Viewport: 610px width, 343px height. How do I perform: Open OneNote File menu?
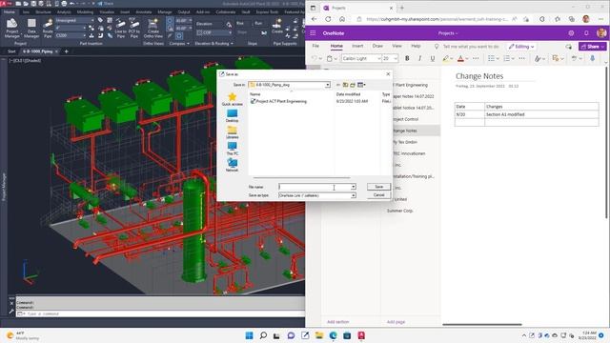pos(315,46)
